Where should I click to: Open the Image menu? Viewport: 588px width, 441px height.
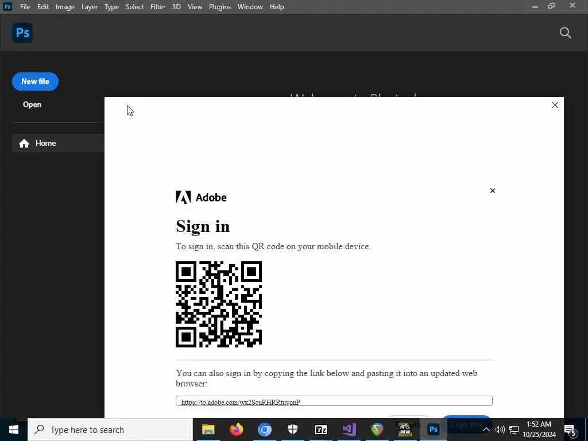(x=65, y=7)
